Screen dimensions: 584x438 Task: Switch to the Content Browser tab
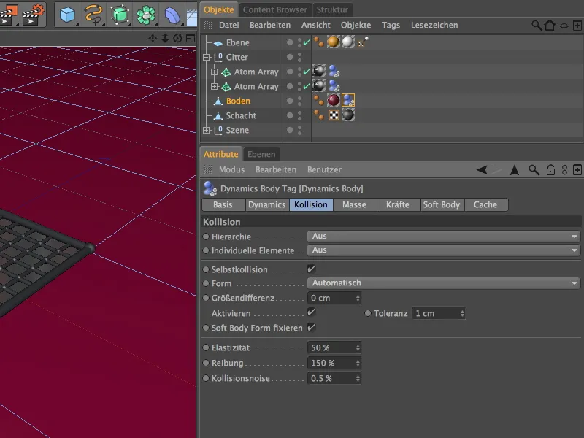(275, 9)
